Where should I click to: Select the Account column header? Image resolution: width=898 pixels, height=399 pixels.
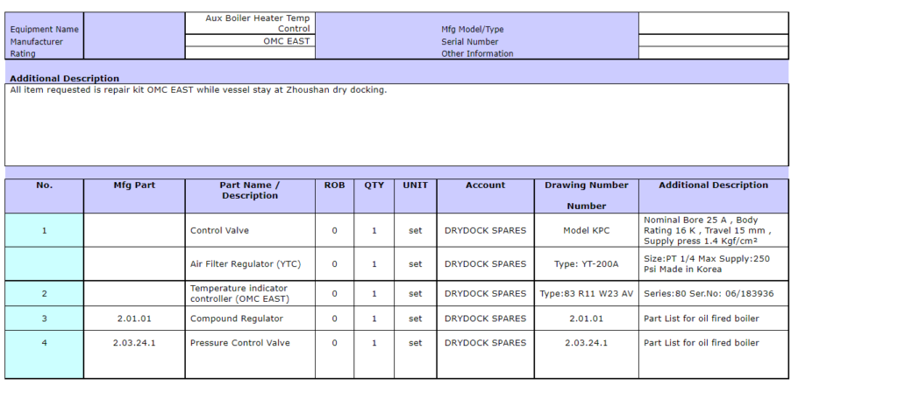coord(485,185)
